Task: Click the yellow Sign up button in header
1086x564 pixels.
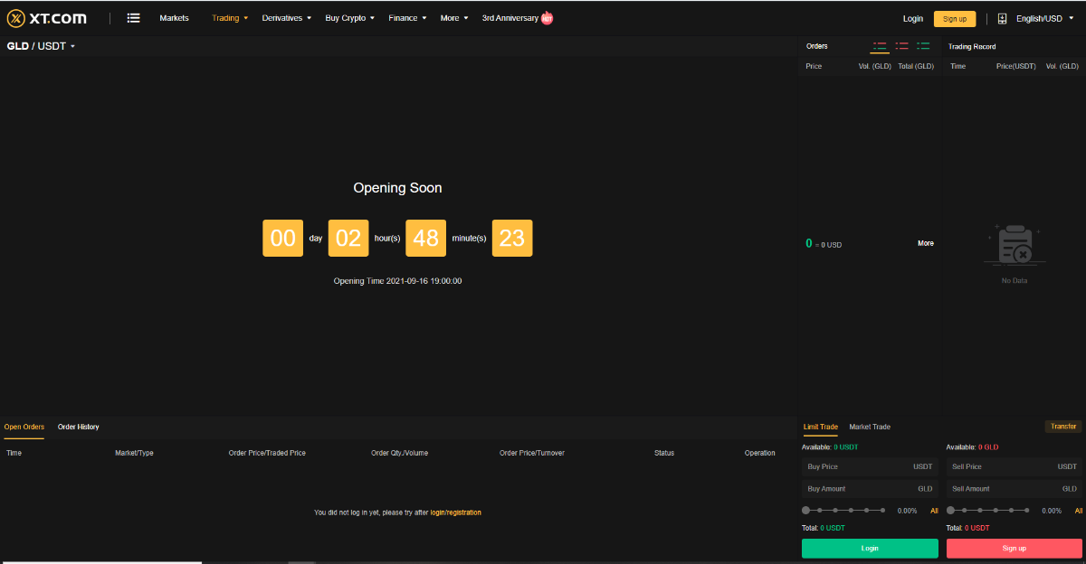Action: (x=955, y=18)
